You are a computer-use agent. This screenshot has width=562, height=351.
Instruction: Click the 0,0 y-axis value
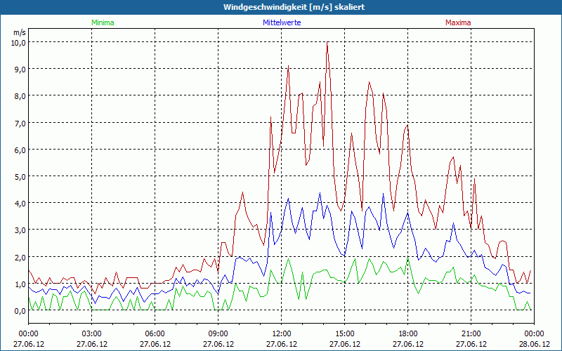(21, 311)
